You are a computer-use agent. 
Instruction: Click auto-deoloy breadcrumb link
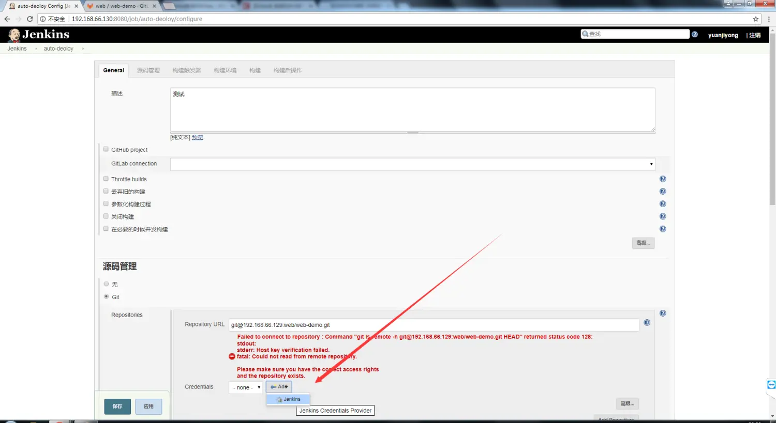[58, 49]
